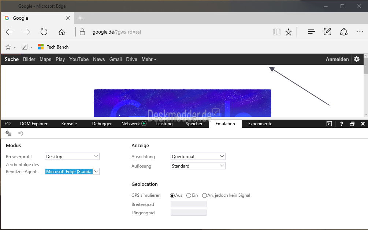Click scrollbar down arrow of page
The height and width of the screenshot is (230, 368).
[366, 115]
